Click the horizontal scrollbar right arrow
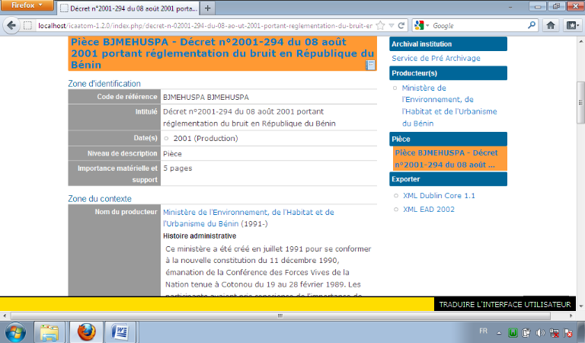Viewport: 585px width, 343px height. [571, 316]
